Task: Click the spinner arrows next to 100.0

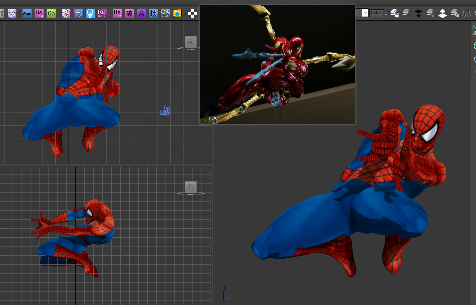Action: point(386,13)
